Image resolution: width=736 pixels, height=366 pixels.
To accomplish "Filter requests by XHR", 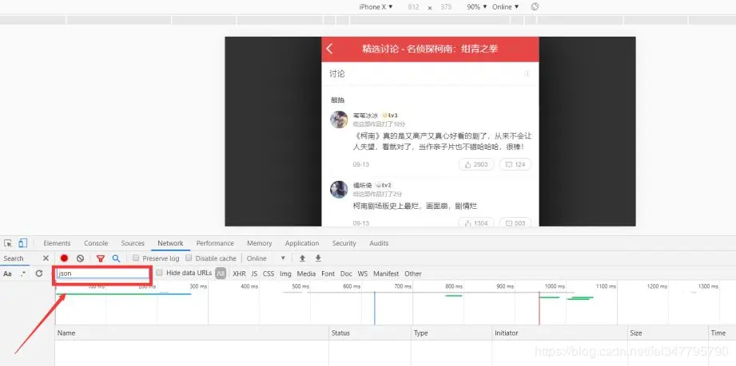I will [x=239, y=274].
